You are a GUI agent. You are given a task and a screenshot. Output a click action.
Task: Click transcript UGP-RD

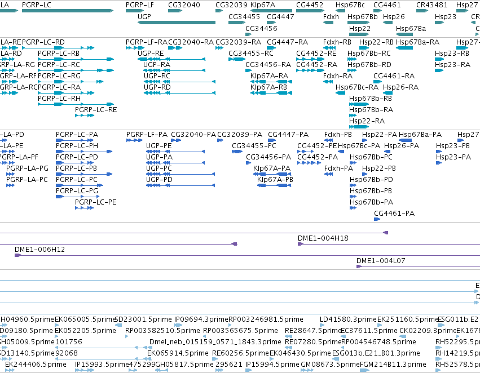point(157,87)
